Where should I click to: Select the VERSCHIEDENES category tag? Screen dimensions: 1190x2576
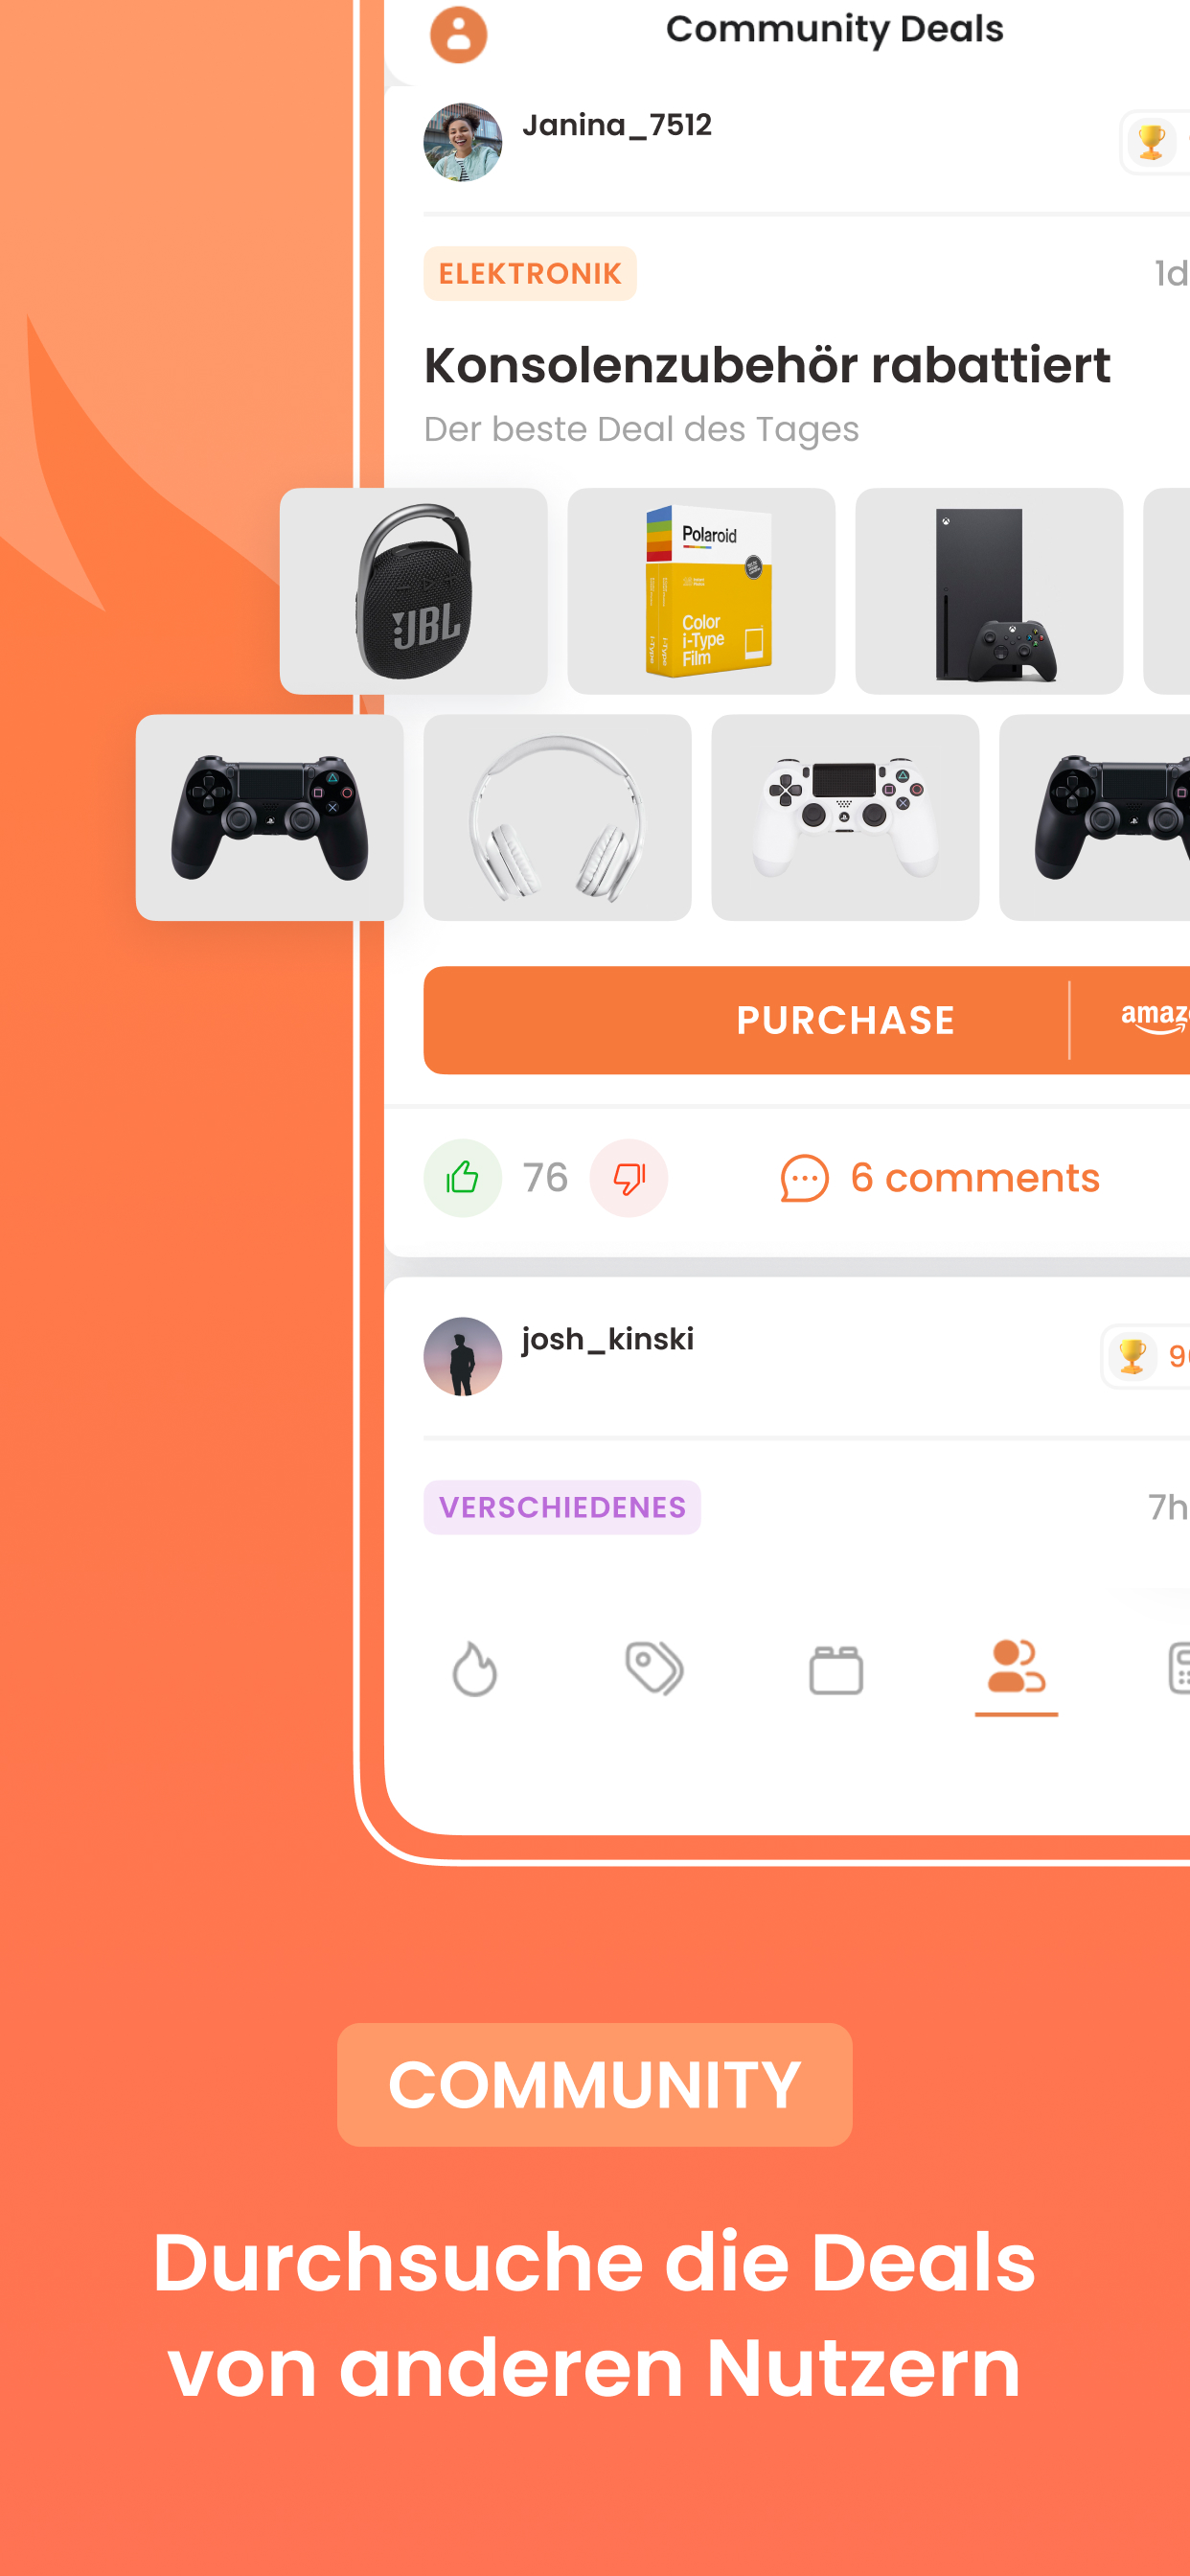(x=562, y=1507)
